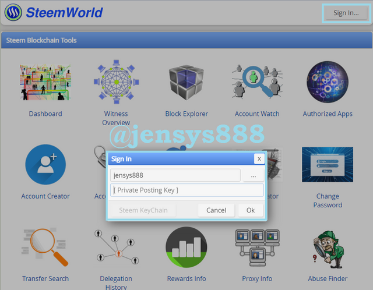Open the Change Password screen icon
The width and height of the screenshot is (373, 290).
pyautogui.click(x=328, y=164)
